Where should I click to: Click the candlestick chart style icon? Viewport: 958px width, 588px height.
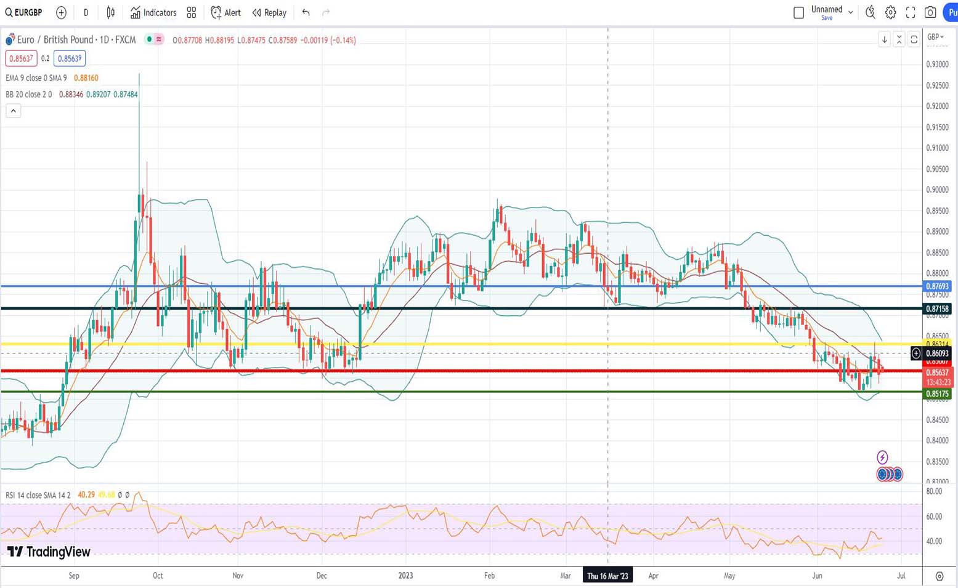tap(111, 12)
